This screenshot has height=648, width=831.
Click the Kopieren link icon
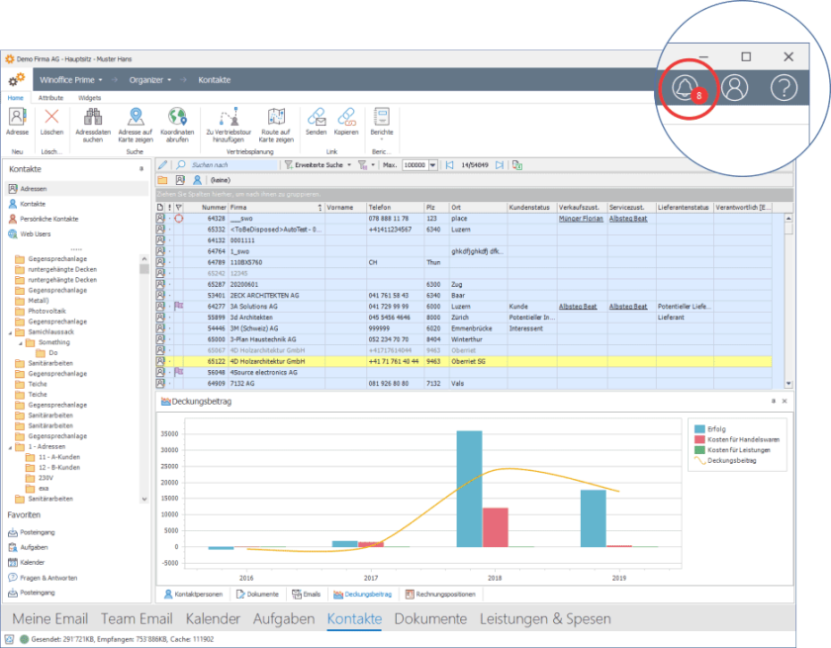[x=346, y=117]
